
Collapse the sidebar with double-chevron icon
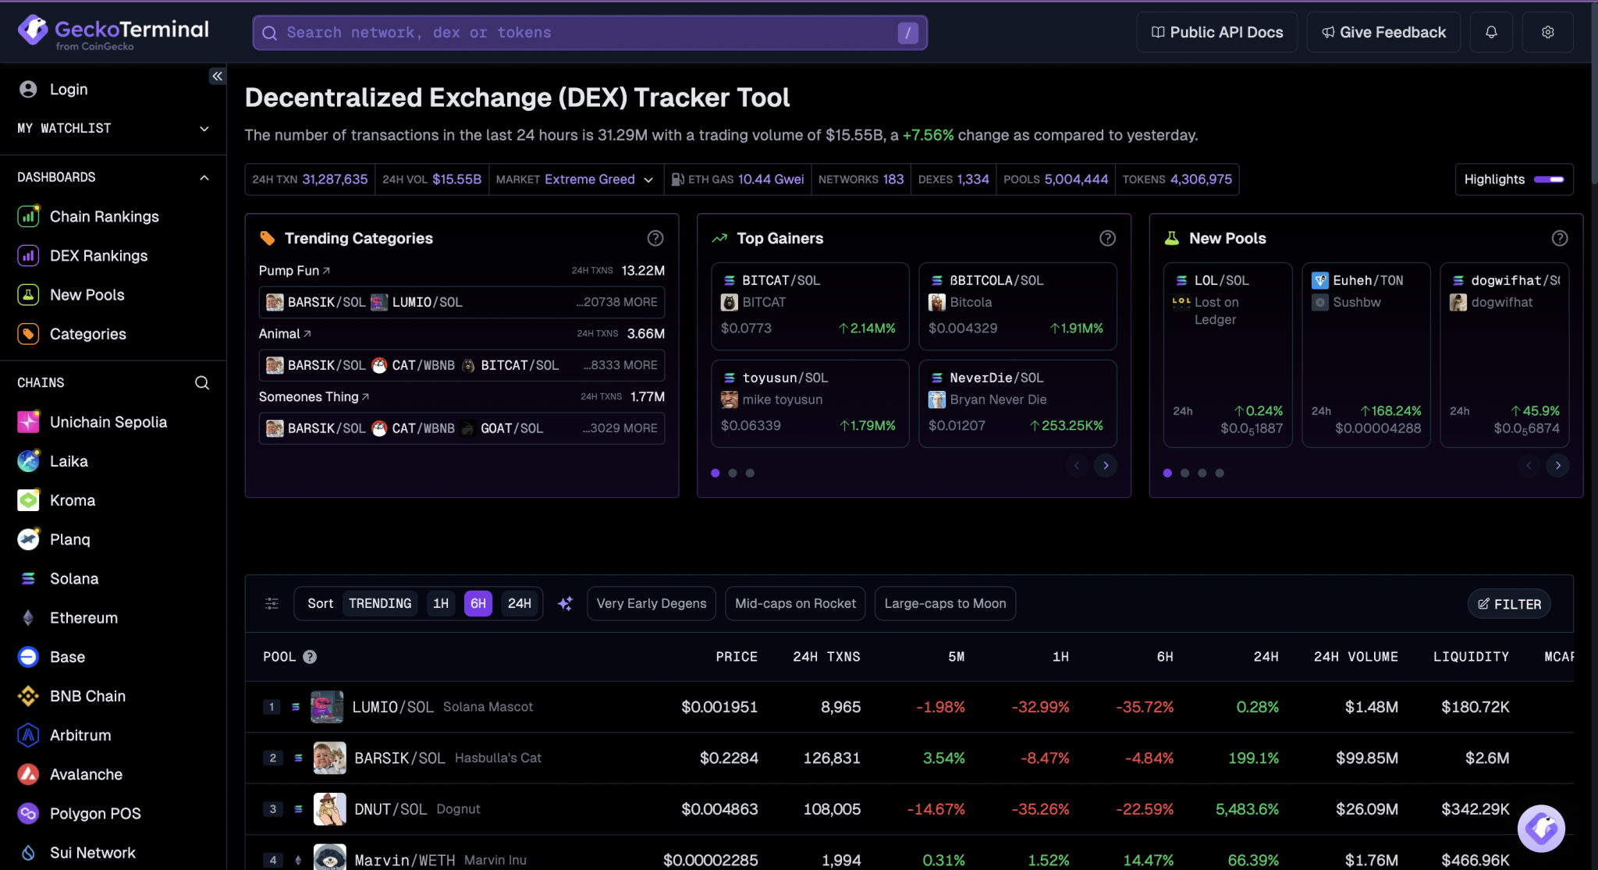pyautogui.click(x=217, y=76)
